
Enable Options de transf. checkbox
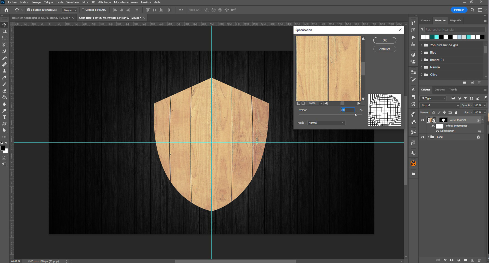coord(83,10)
